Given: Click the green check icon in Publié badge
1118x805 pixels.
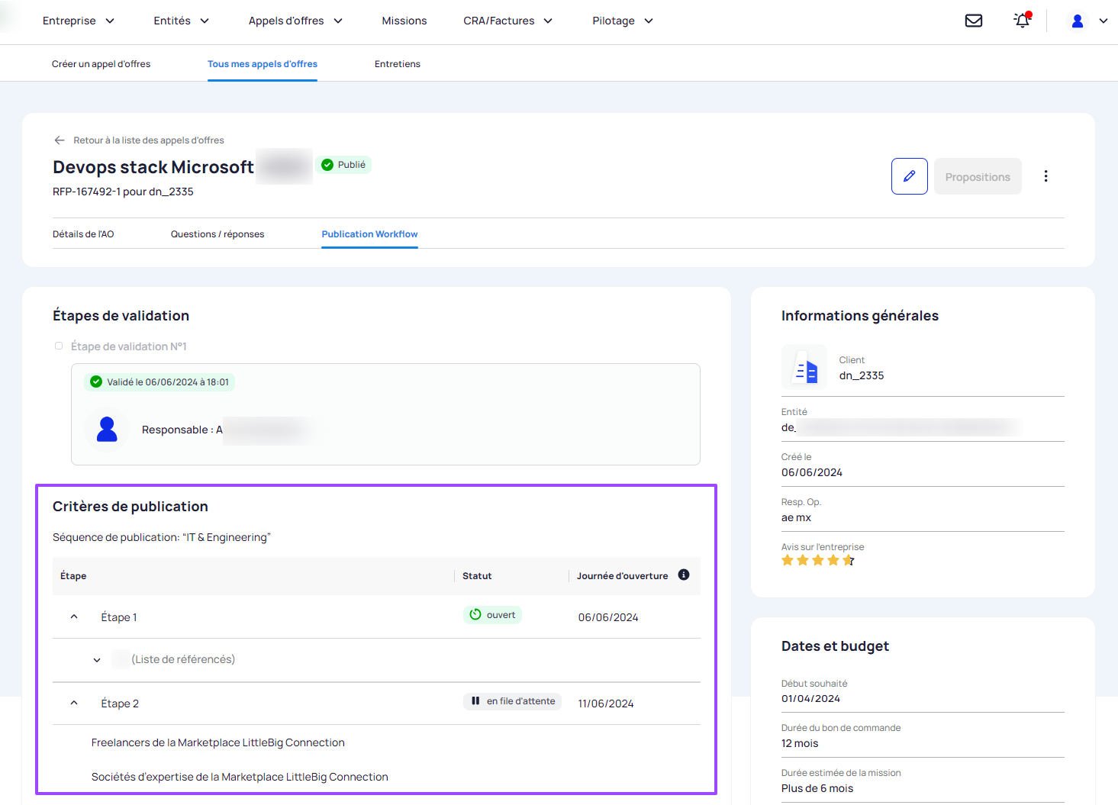Looking at the screenshot, I should 327,165.
